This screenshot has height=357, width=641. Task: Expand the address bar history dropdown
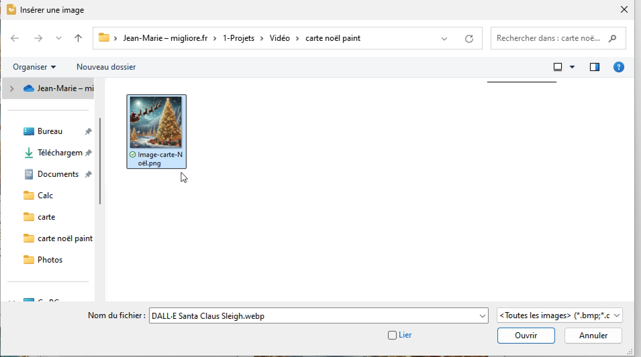444,39
